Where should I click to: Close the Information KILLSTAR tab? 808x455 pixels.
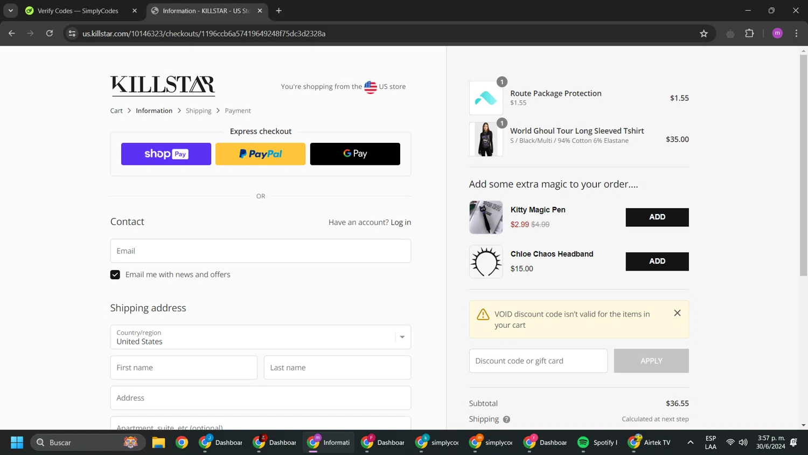260,11
